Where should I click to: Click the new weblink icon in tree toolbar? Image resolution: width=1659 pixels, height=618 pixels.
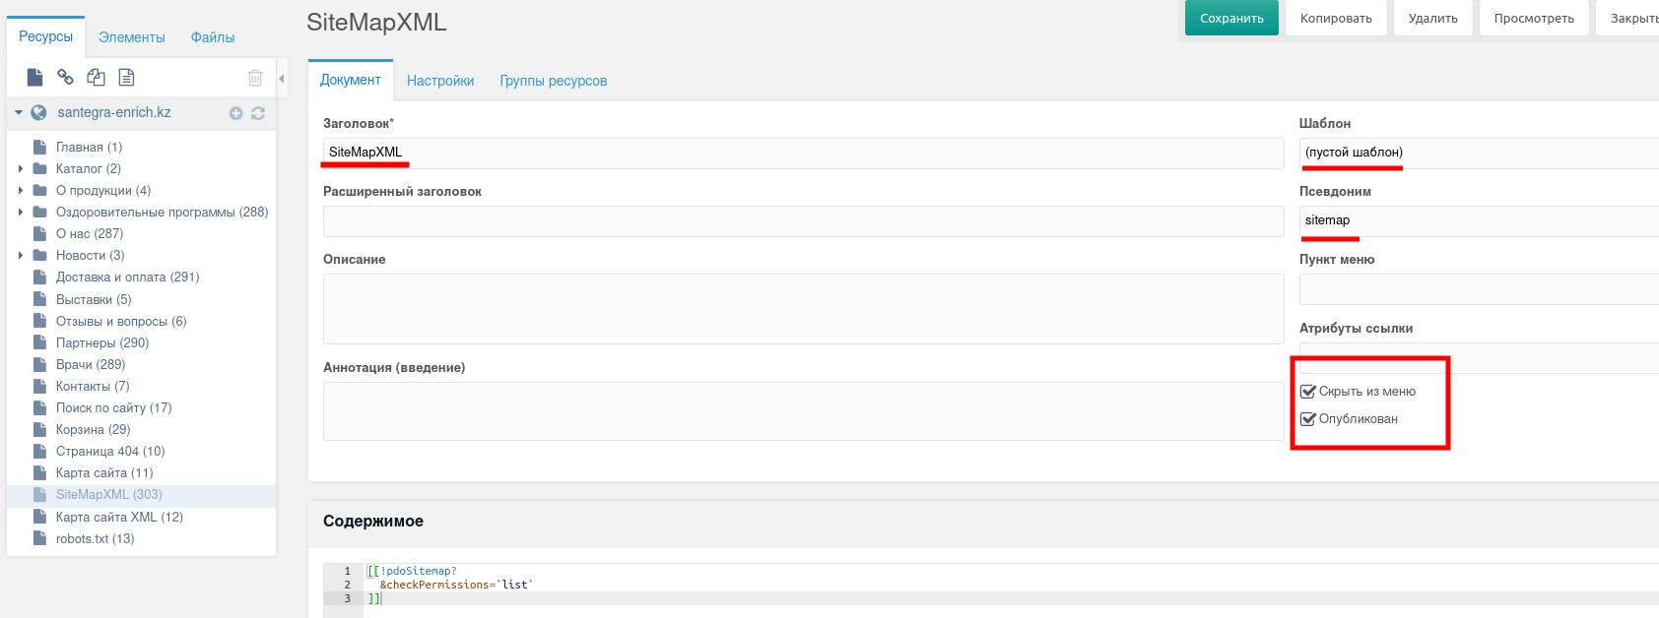65,77
